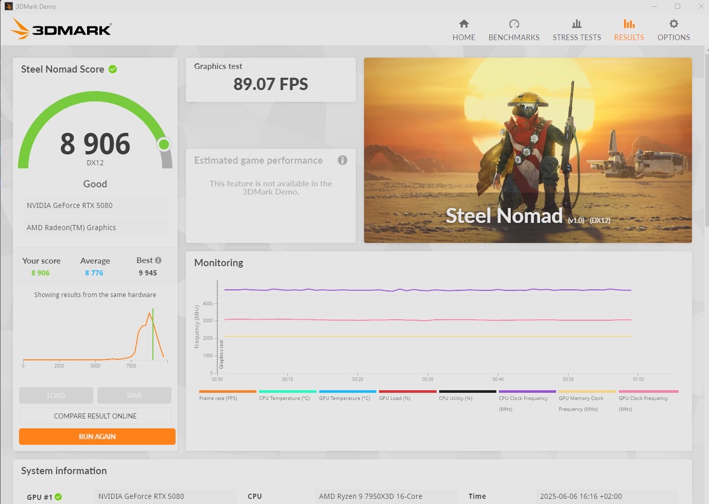Toggle CPU Utility (%) legend item
Viewport: 709px width, 504px height.
click(467, 395)
